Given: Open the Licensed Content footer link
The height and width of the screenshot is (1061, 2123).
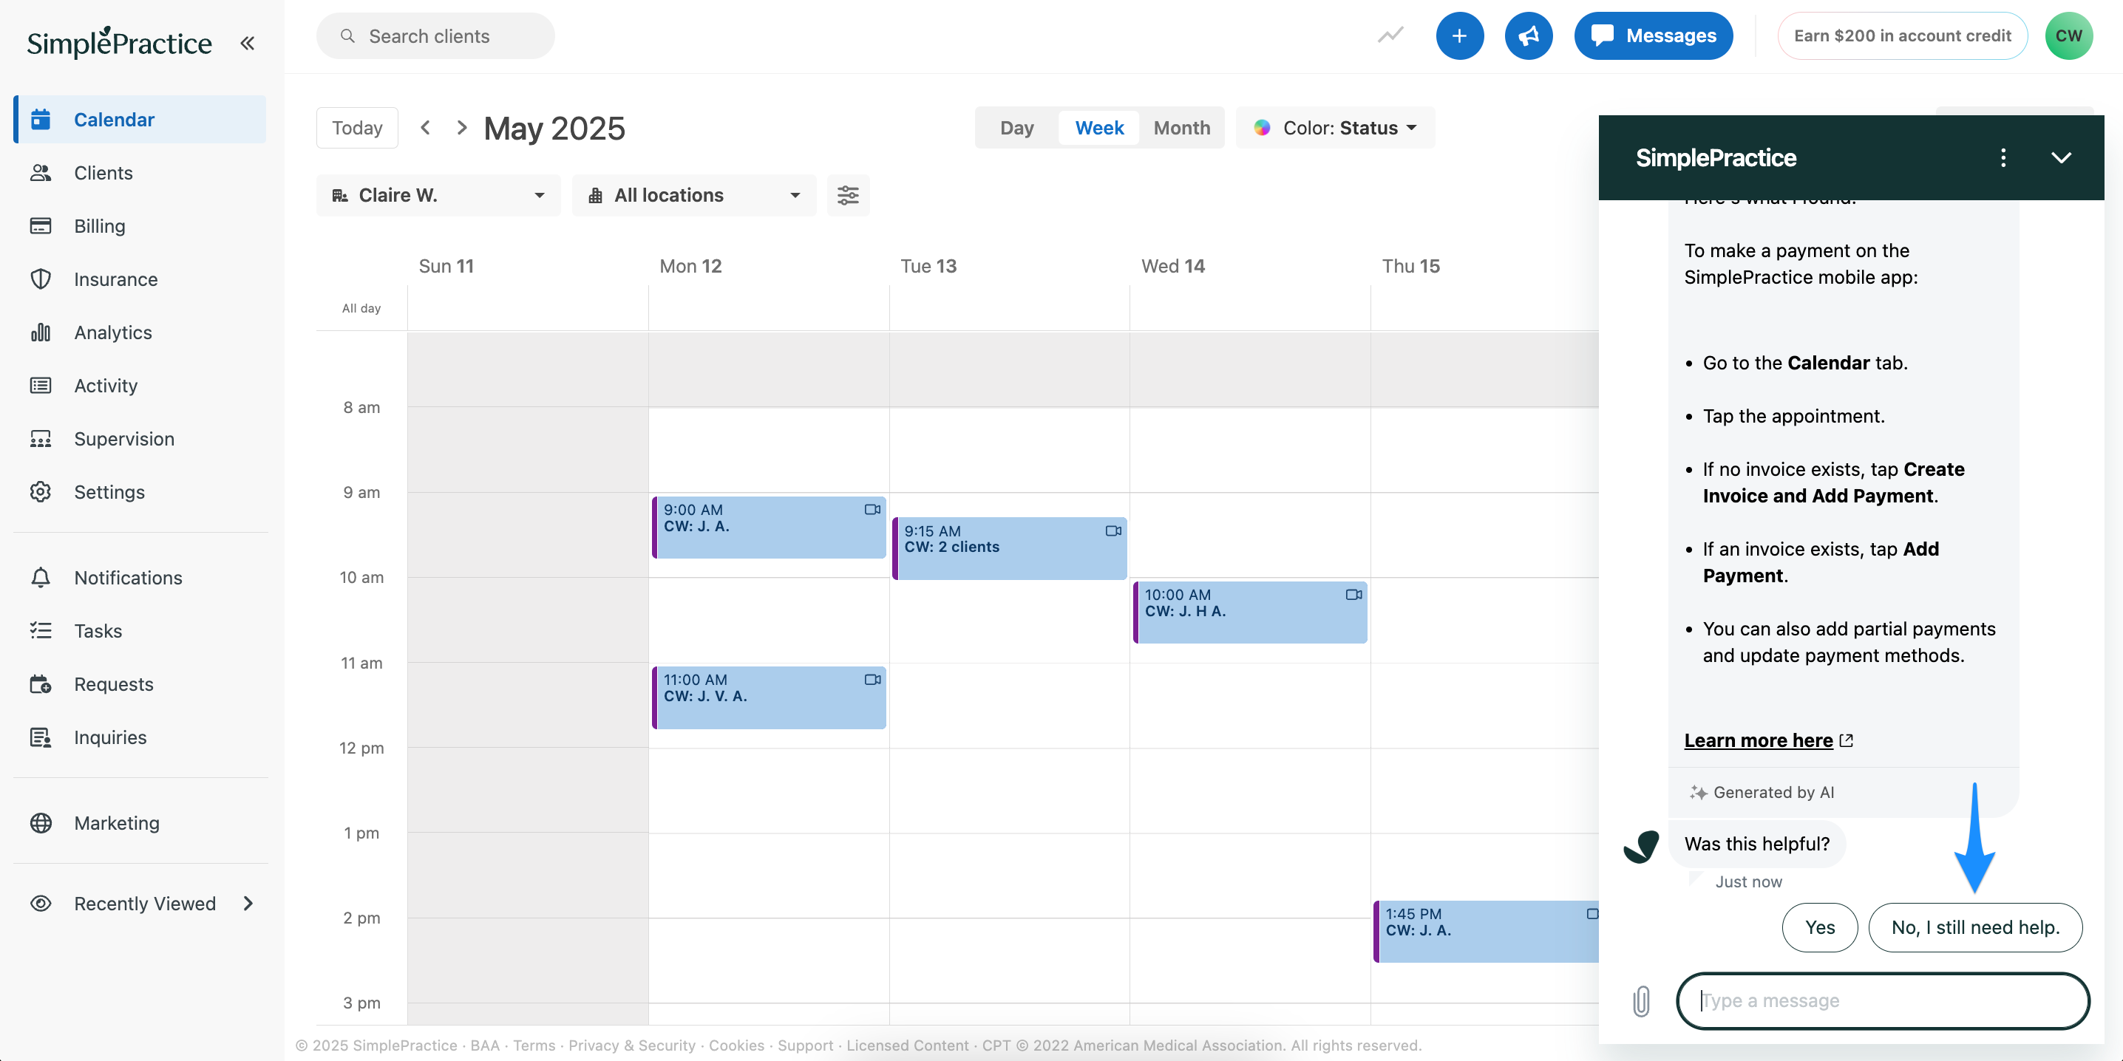Looking at the screenshot, I should point(908,1045).
